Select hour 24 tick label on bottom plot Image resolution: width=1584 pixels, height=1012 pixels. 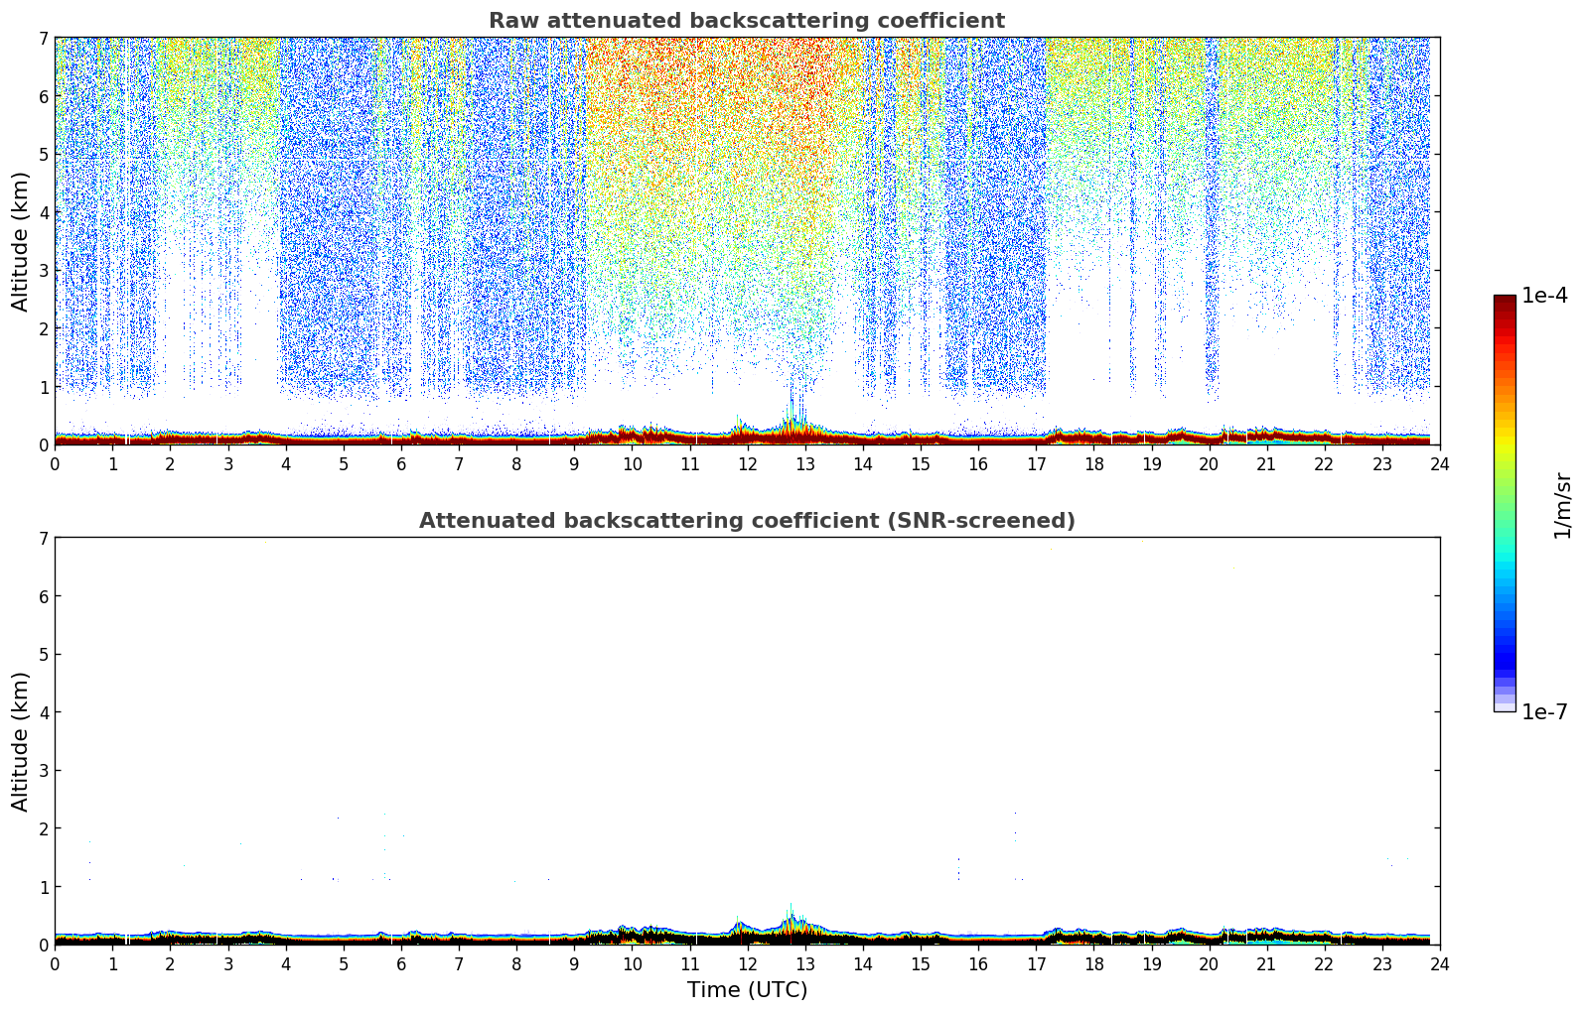[x=1439, y=964]
